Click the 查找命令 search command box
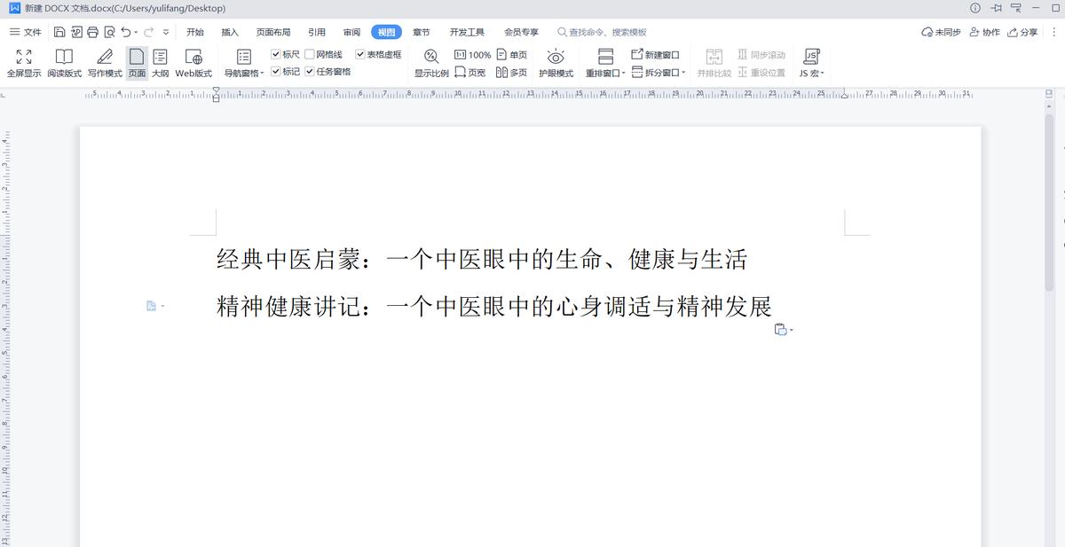This screenshot has height=547, width=1065. 603,31
